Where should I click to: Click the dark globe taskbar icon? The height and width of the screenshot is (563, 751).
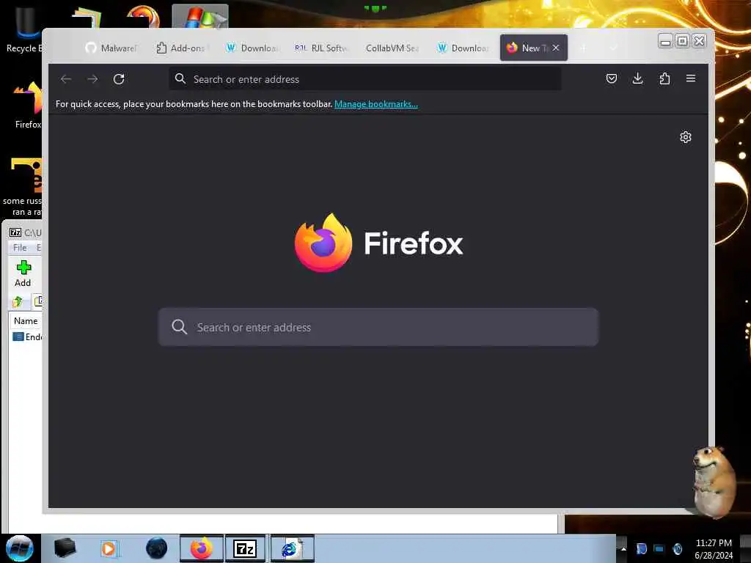[157, 548]
